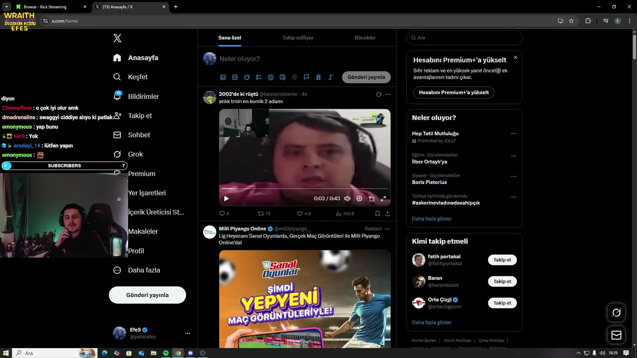Add media image icon in composer
637x358 pixels.
click(x=223, y=78)
